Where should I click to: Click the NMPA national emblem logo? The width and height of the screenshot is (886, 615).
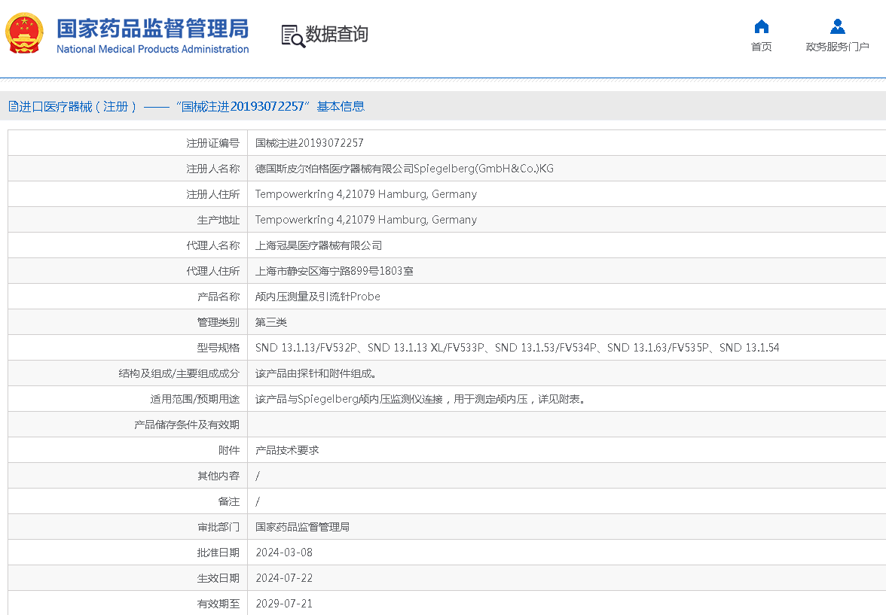(25, 33)
